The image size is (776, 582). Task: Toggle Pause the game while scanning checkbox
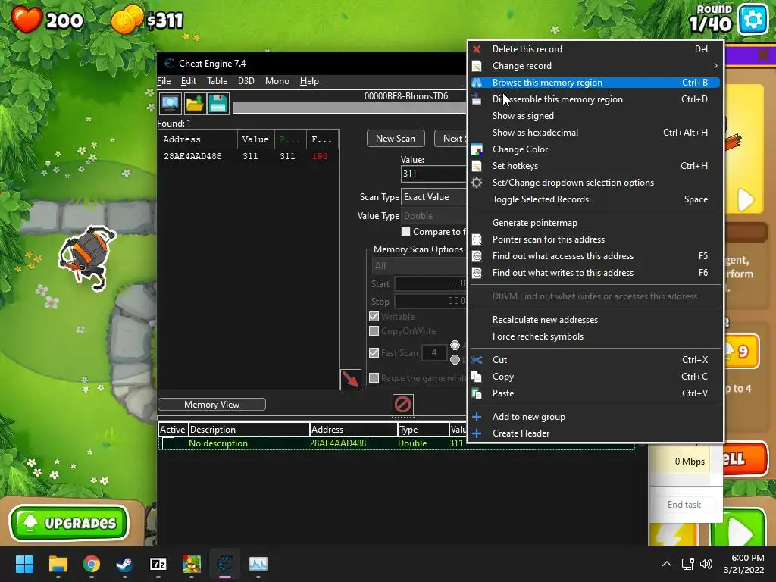(374, 377)
